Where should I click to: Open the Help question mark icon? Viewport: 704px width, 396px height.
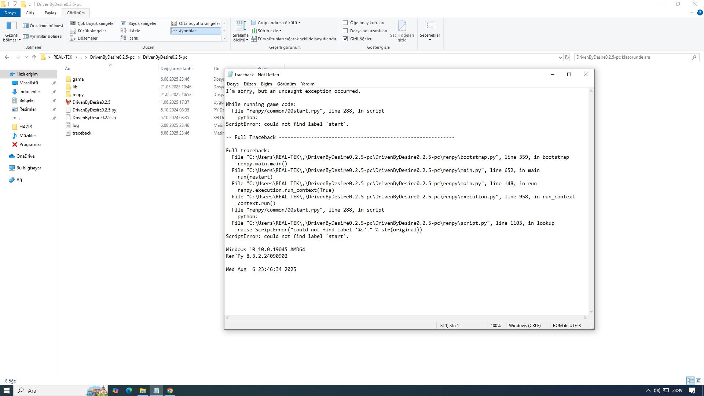(x=700, y=12)
